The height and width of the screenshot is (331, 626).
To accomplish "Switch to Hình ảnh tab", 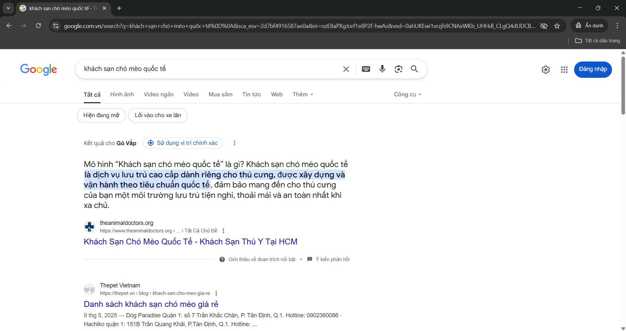I will click(122, 94).
